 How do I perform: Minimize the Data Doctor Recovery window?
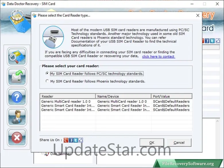[192, 4]
